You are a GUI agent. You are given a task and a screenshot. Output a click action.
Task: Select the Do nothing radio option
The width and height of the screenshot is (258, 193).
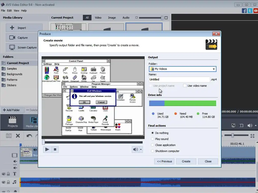coord(152,133)
